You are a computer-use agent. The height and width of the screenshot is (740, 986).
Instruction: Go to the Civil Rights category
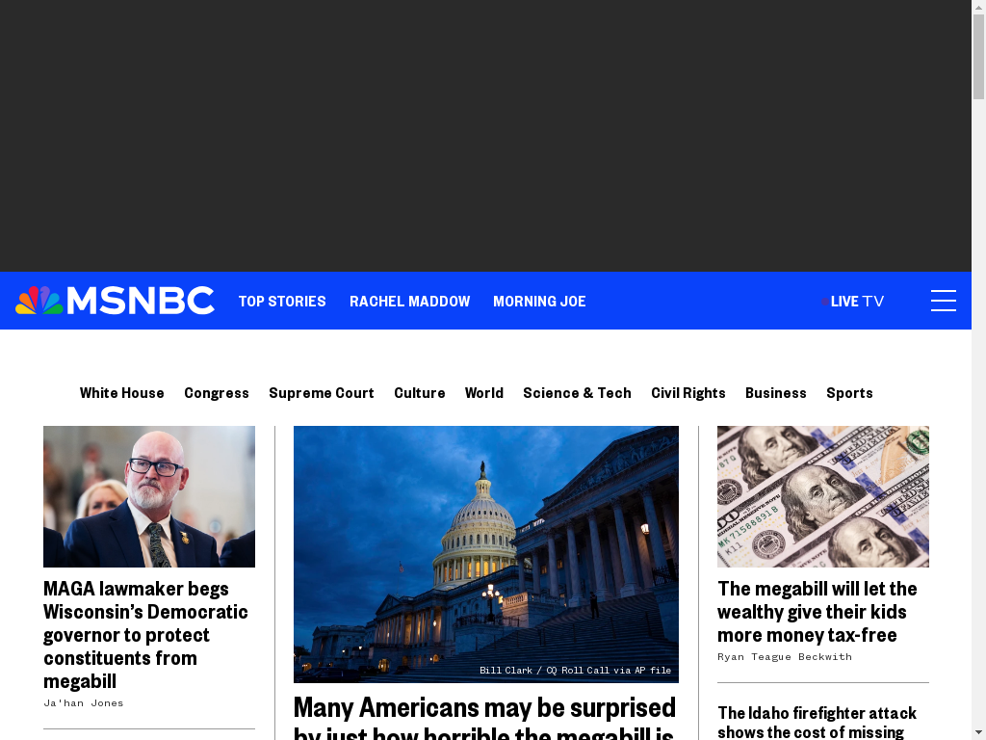click(688, 393)
